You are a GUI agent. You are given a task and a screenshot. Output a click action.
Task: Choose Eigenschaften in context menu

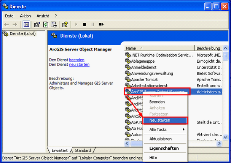pyautogui.click(x=165, y=148)
